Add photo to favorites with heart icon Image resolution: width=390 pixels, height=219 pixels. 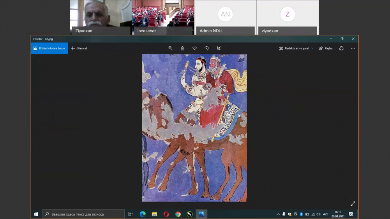pyautogui.click(x=194, y=48)
